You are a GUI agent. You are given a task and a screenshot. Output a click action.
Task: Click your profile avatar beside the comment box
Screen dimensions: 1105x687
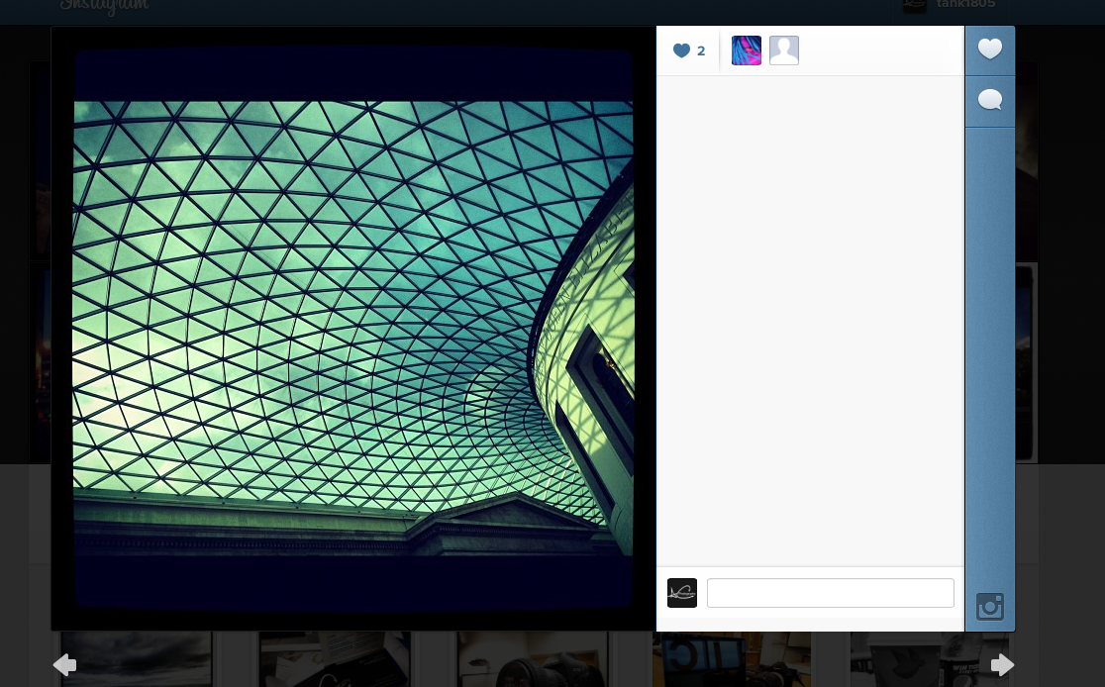pyautogui.click(x=682, y=593)
